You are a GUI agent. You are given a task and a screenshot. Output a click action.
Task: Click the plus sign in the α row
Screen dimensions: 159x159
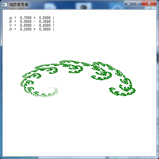pyautogui.click(x=34, y=18)
